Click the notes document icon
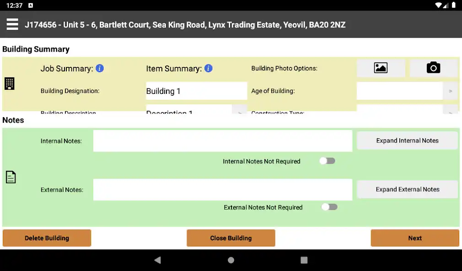 [11, 177]
